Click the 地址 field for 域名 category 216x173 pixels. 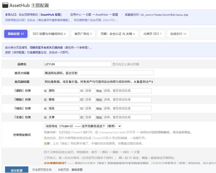(127, 109)
